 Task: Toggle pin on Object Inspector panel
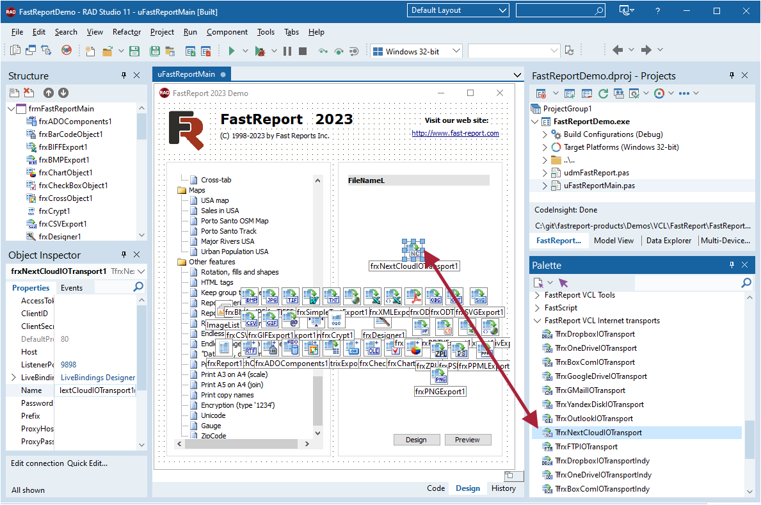click(124, 255)
